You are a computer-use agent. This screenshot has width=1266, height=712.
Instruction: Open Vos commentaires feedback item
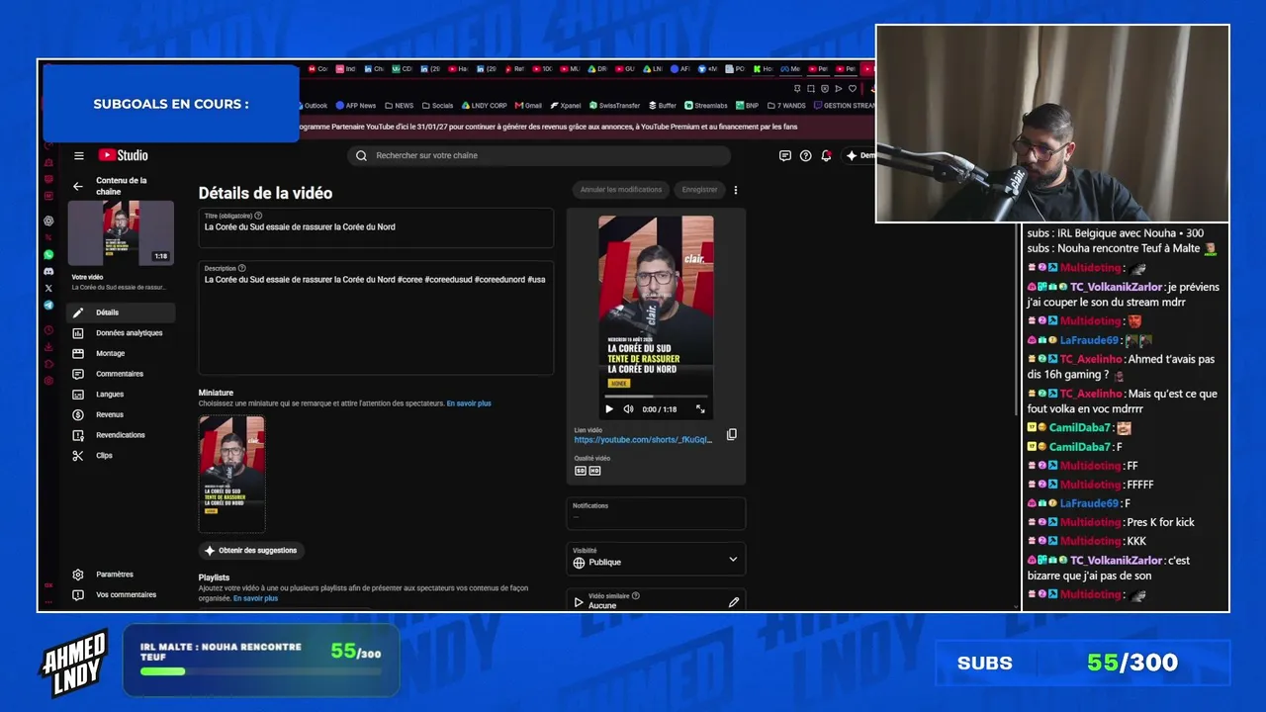pos(121,595)
